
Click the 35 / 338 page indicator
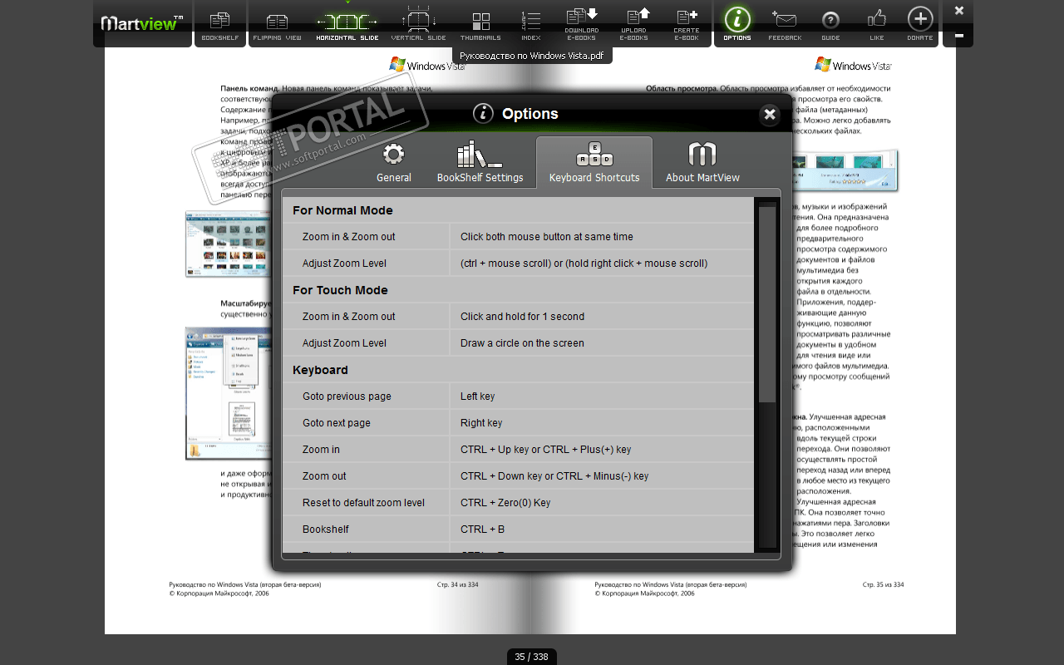[x=532, y=657]
